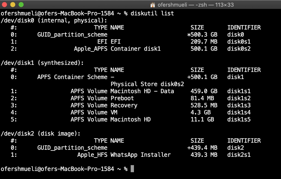Click the '11.1 GB' size value
The height and width of the screenshot is (179, 281).
point(202,119)
